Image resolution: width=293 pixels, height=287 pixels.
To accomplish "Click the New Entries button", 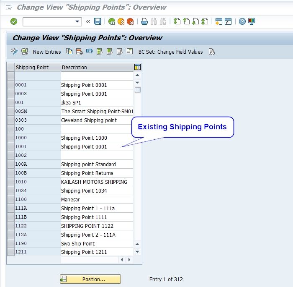I will 47,52.
